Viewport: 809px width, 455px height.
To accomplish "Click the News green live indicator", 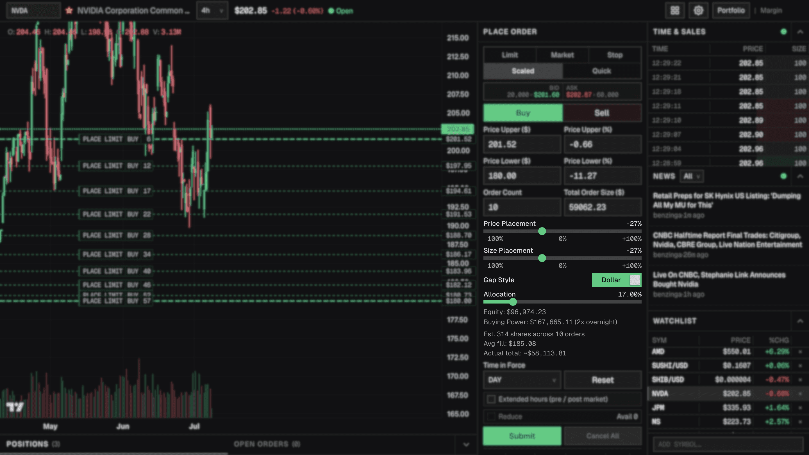I will [x=783, y=176].
